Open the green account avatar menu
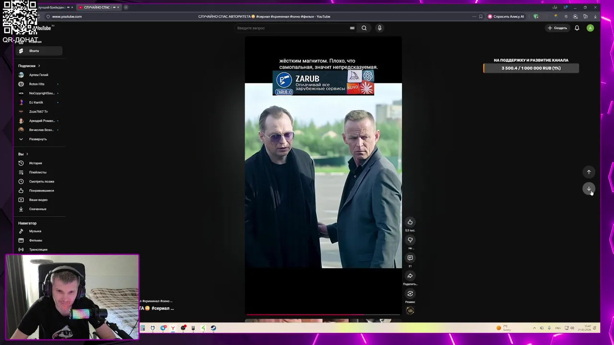 pyautogui.click(x=590, y=28)
